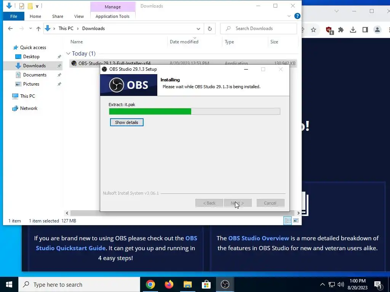Image resolution: width=390 pixels, height=292 pixels.
Task: Expand the ribbon with the chevron
Action: coord(289,16)
